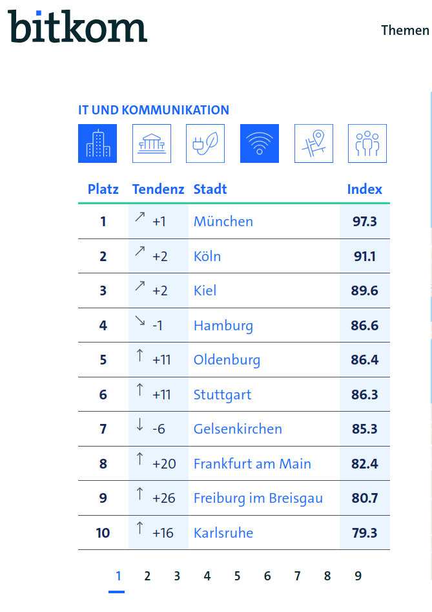Screen dimensions: 432x612
Task: Go to results page 9
Action: tap(358, 576)
